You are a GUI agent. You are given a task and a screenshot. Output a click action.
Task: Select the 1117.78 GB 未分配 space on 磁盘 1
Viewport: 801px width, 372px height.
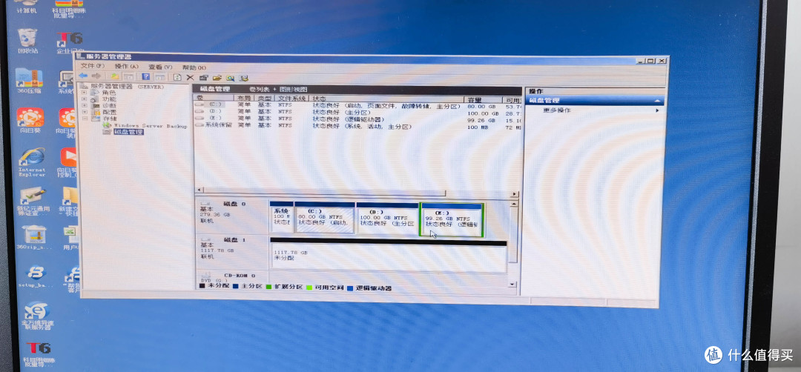(x=388, y=256)
